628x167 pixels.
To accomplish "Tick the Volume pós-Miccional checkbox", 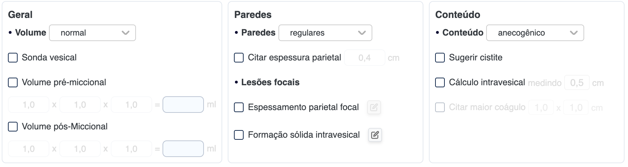I will coord(13,127).
